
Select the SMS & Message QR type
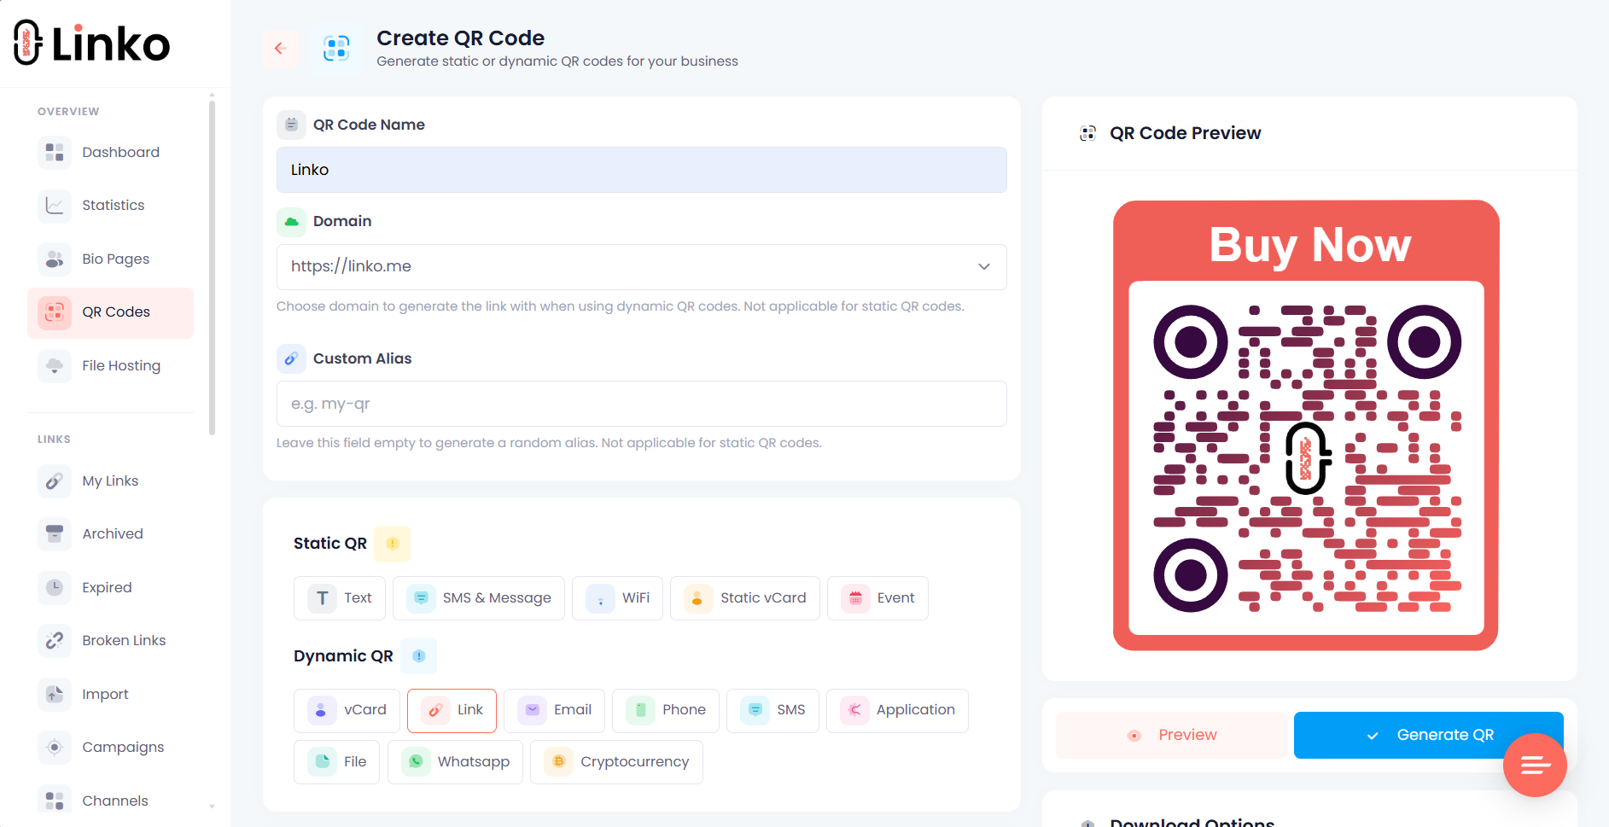click(x=479, y=598)
